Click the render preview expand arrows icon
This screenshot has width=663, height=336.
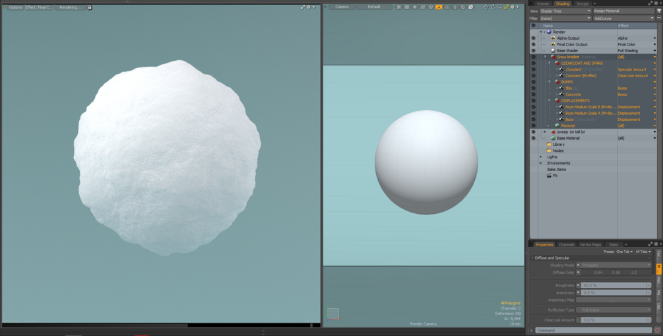[x=303, y=7]
